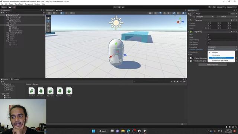Toggle the Is Kinematic checkbox

[209, 45]
